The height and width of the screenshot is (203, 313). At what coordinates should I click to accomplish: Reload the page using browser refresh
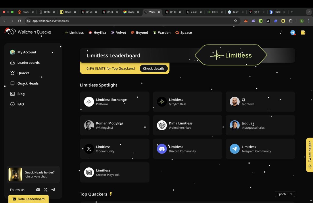[19, 21]
